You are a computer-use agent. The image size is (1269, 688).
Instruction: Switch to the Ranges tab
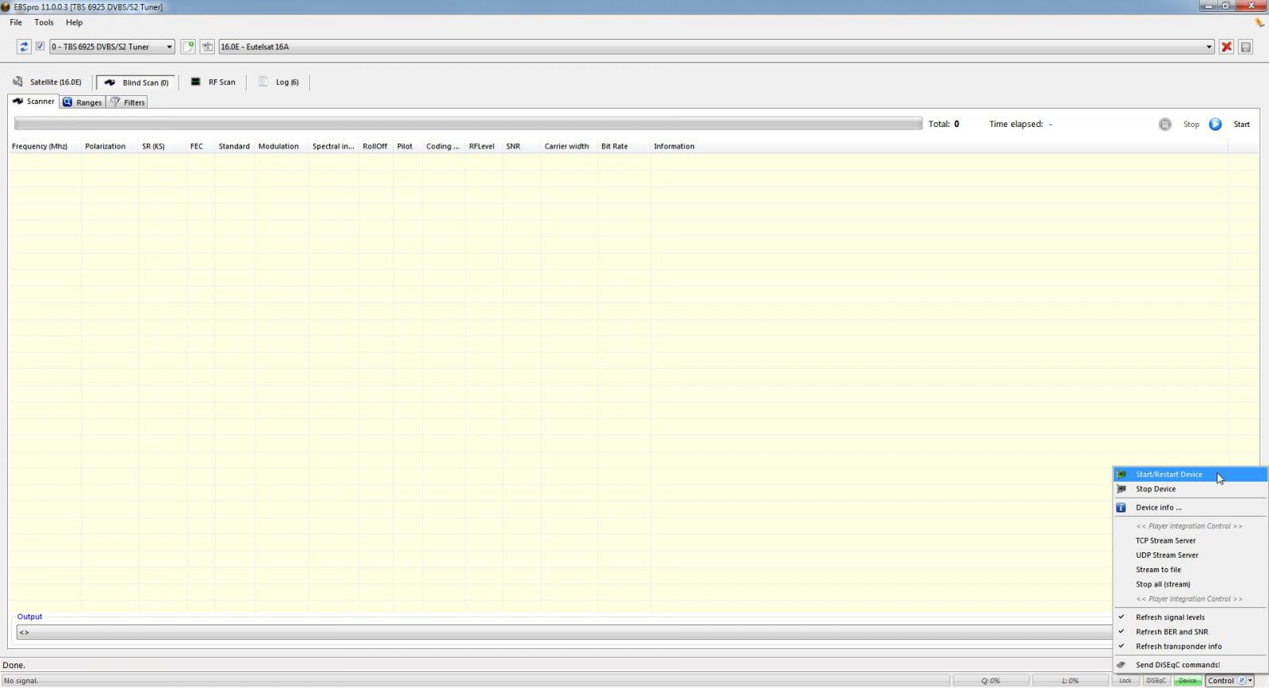[82, 102]
